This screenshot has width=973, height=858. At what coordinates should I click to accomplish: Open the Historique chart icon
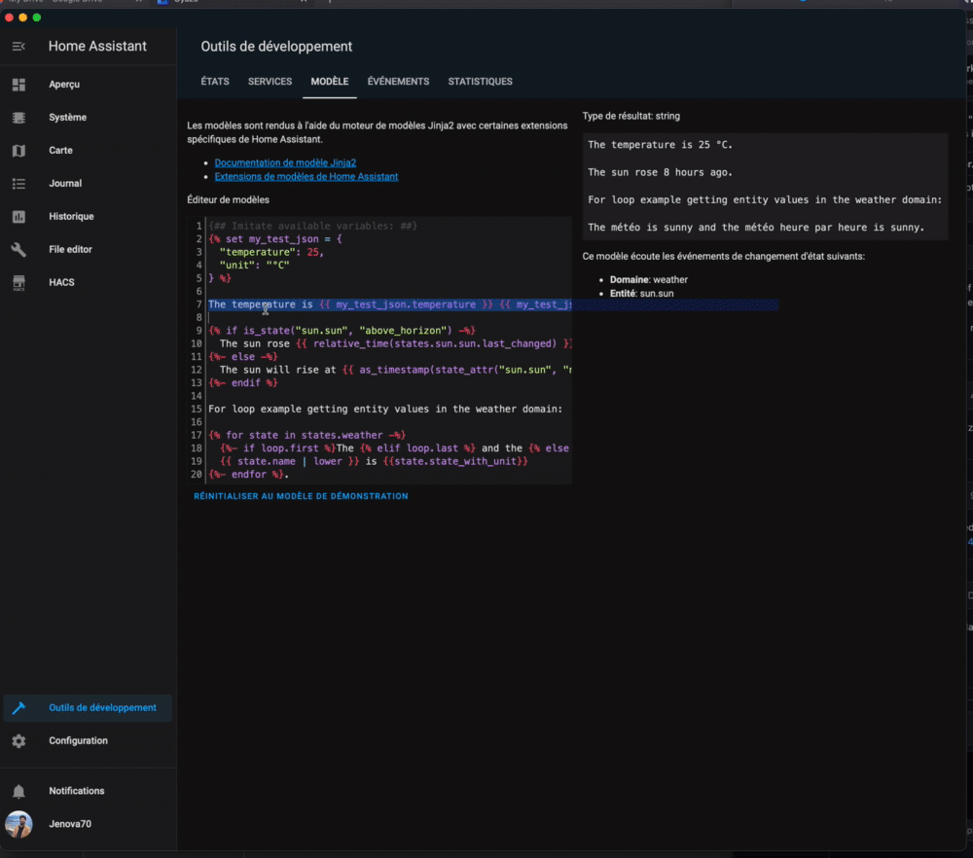pos(18,217)
